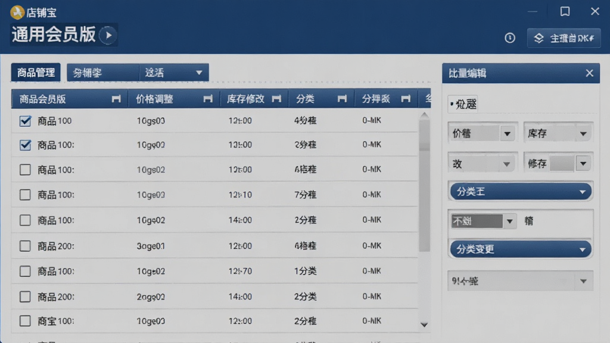Open the 库存 dropdown in batch panel
The image size is (610, 343).
tap(558, 134)
